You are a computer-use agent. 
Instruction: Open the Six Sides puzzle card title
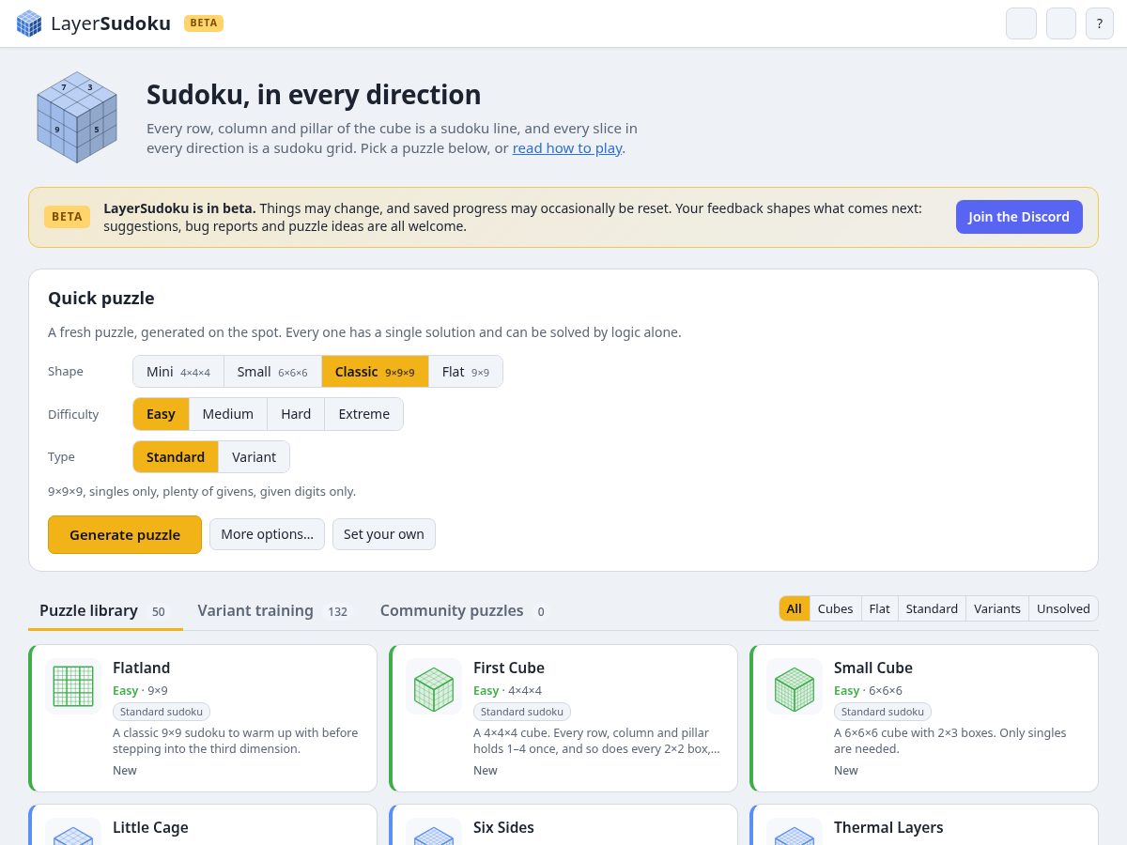coord(503,827)
